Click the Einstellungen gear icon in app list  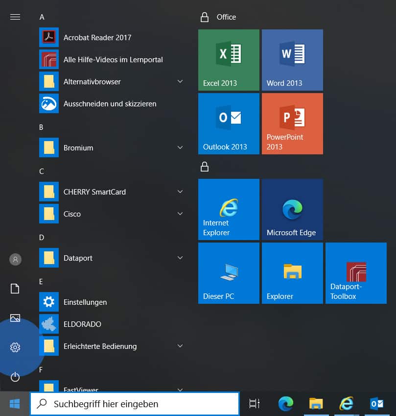point(49,302)
